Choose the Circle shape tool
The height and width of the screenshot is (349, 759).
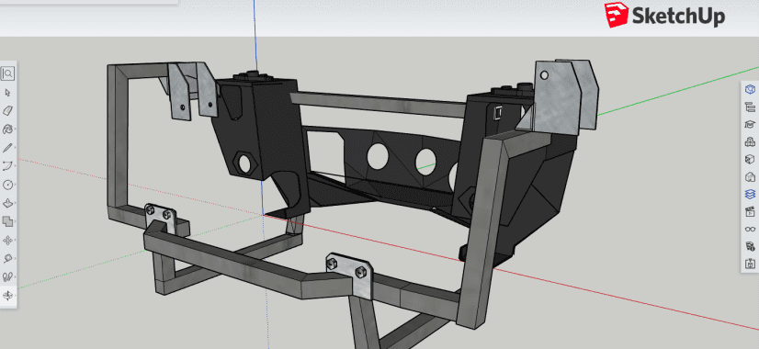pyautogui.click(x=8, y=185)
